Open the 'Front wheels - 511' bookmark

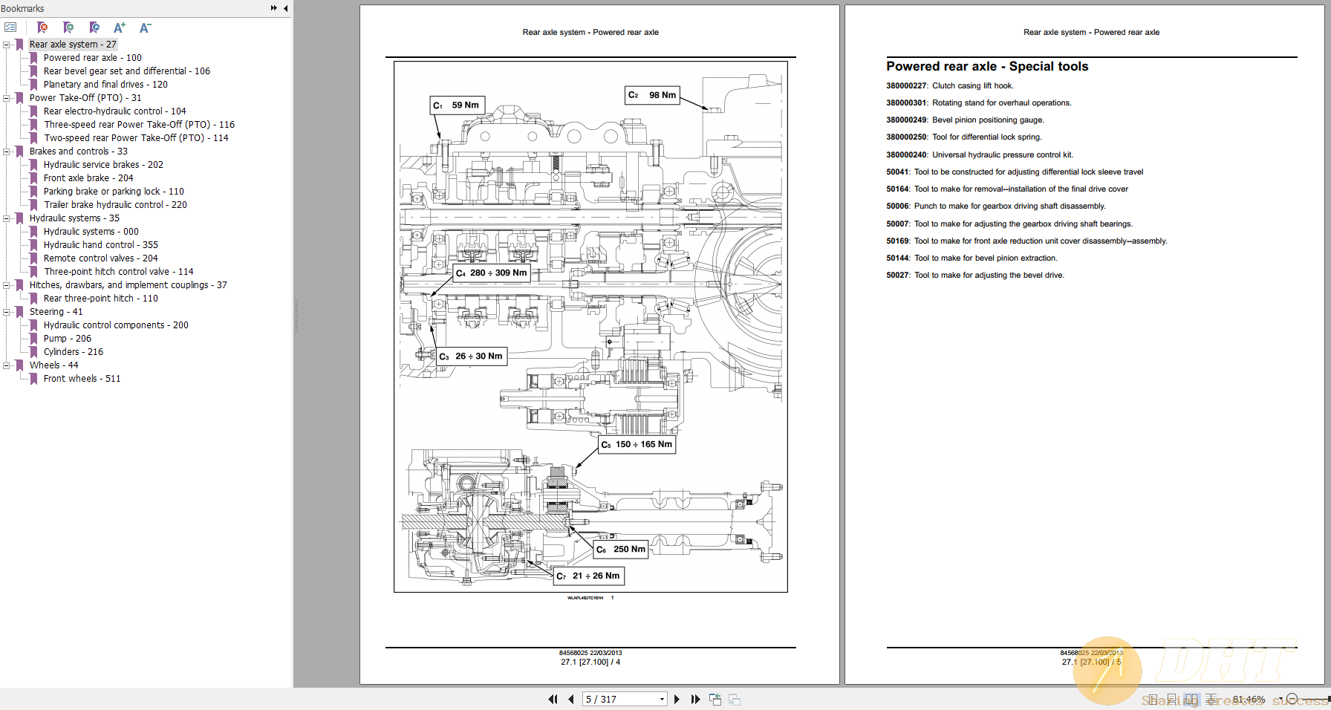pyautogui.click(x=82, y=378)
